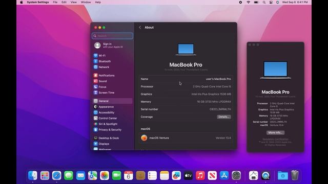Open QuickTime Player from the Dock

tap(265, 175)
